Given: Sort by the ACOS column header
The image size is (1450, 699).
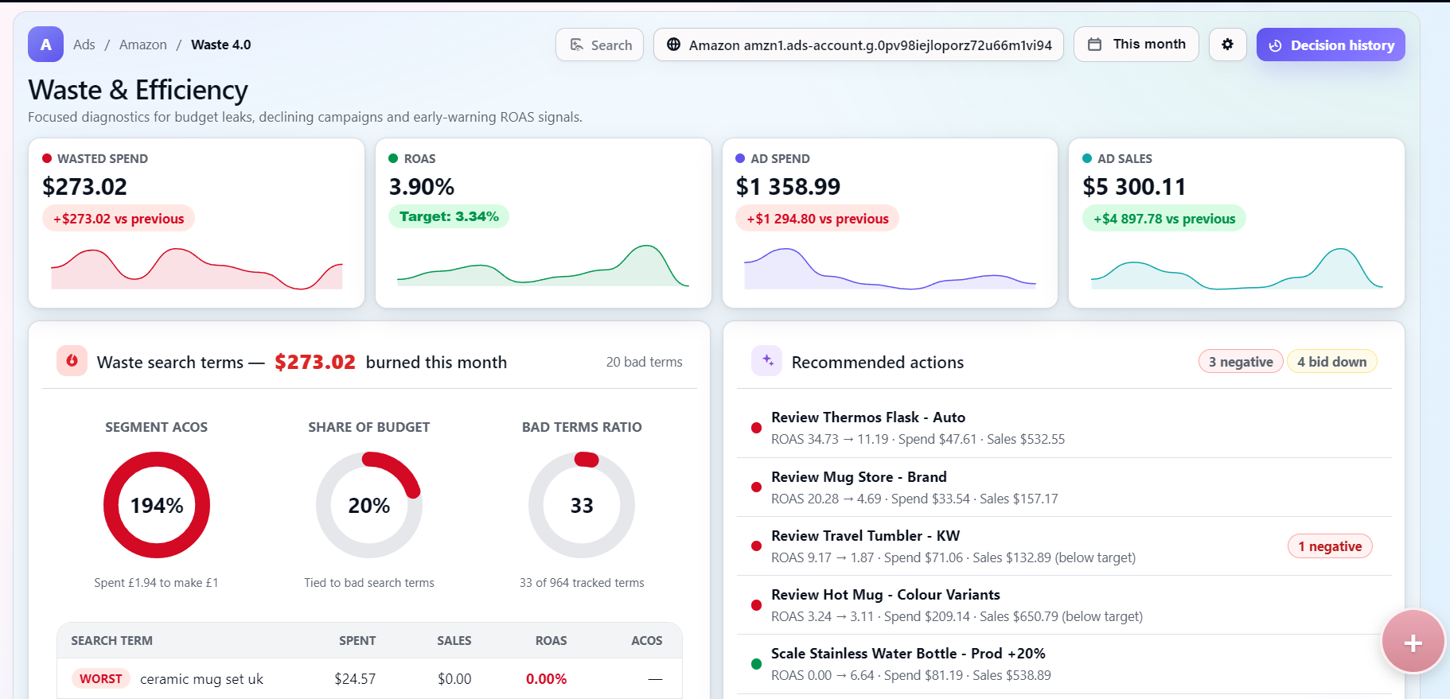Looking at the screenshot, I should [x=646, y=641].
